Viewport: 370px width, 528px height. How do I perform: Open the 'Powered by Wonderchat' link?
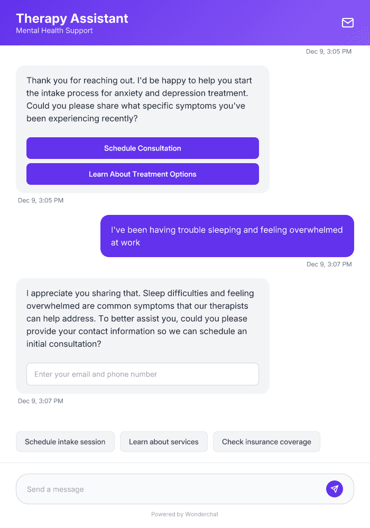click(184, 514)
